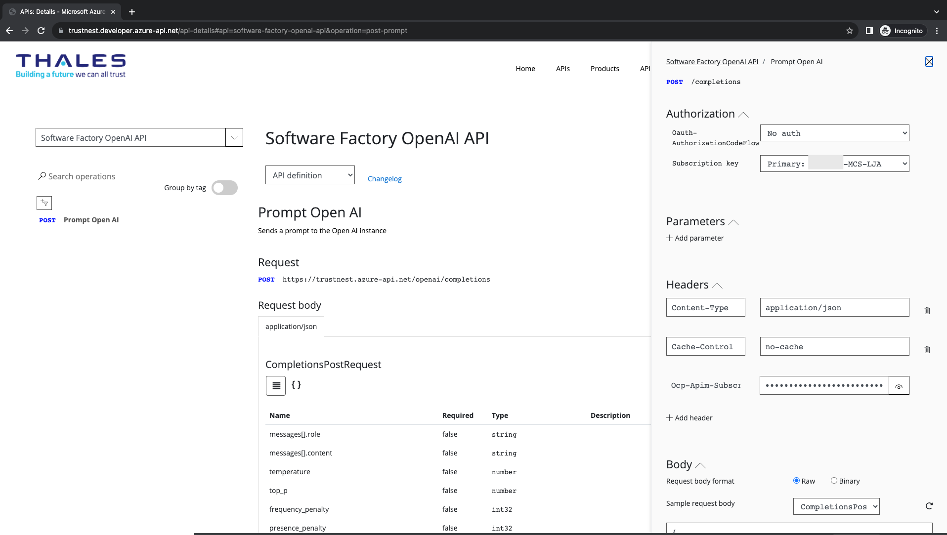Open the tab search chevron
The image size is (947, 535).
[936, 12]
